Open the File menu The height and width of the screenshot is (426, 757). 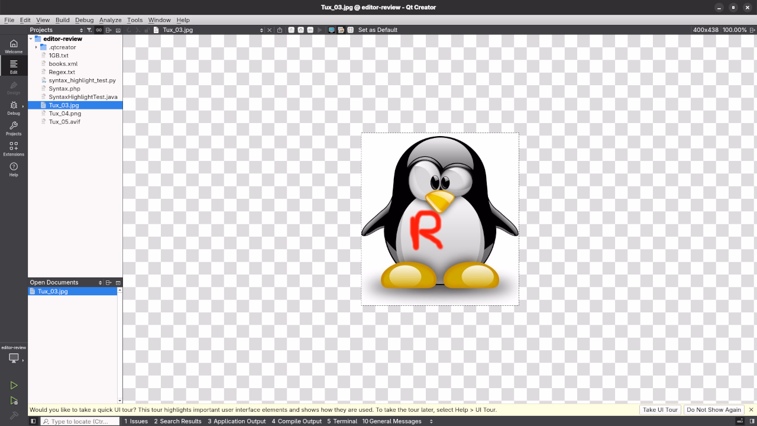(x=9, y=20)
